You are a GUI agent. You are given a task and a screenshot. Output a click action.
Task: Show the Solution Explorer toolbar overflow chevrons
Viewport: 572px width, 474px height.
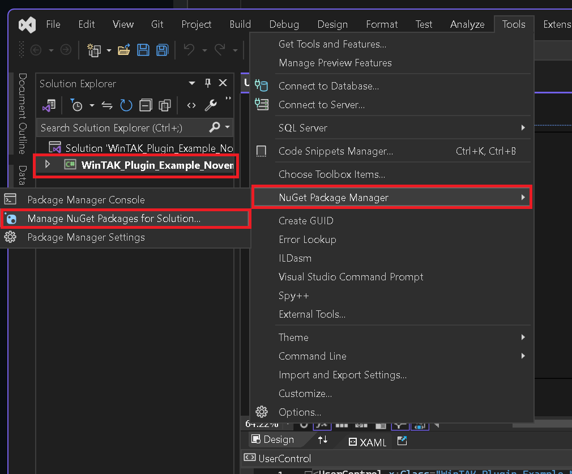[228, 98]
